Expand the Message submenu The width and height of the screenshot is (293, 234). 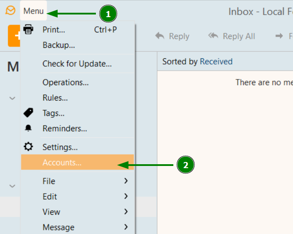tap(77, 227)
